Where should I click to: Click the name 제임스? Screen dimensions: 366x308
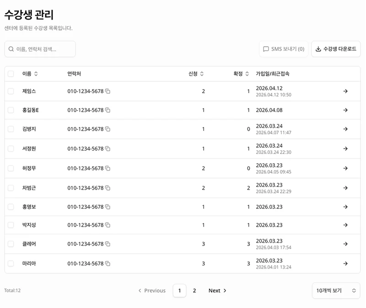29,91
